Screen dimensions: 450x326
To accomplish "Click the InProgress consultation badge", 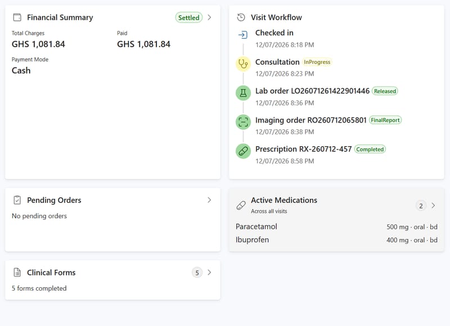I will [x=317, y=62].
